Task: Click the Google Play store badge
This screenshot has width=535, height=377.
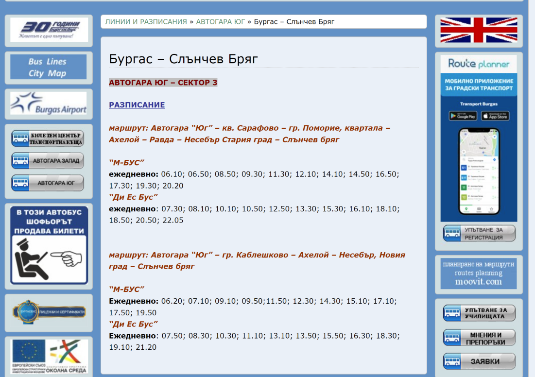Action: [463, 116]
